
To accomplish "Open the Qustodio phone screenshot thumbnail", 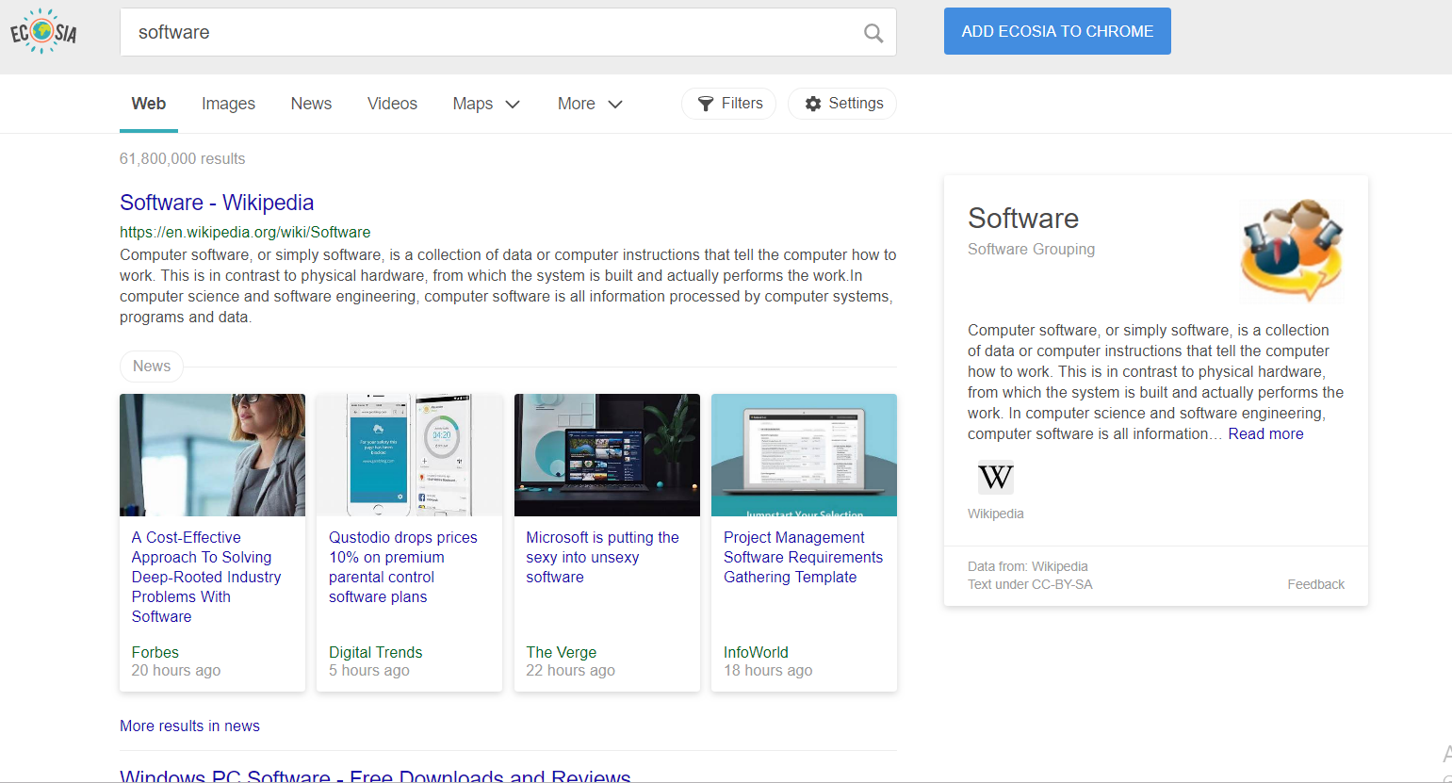I will pyautogui.click(x=409, y=455).
